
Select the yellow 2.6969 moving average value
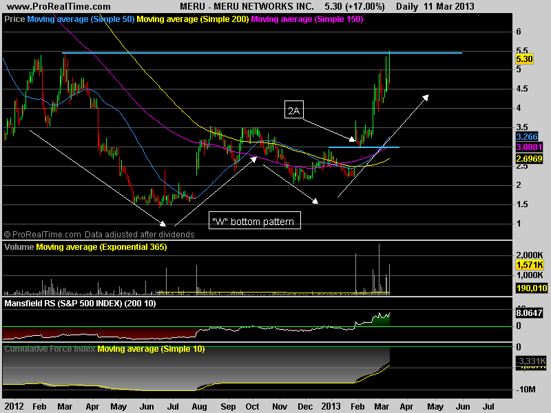(x=529, y=158)
